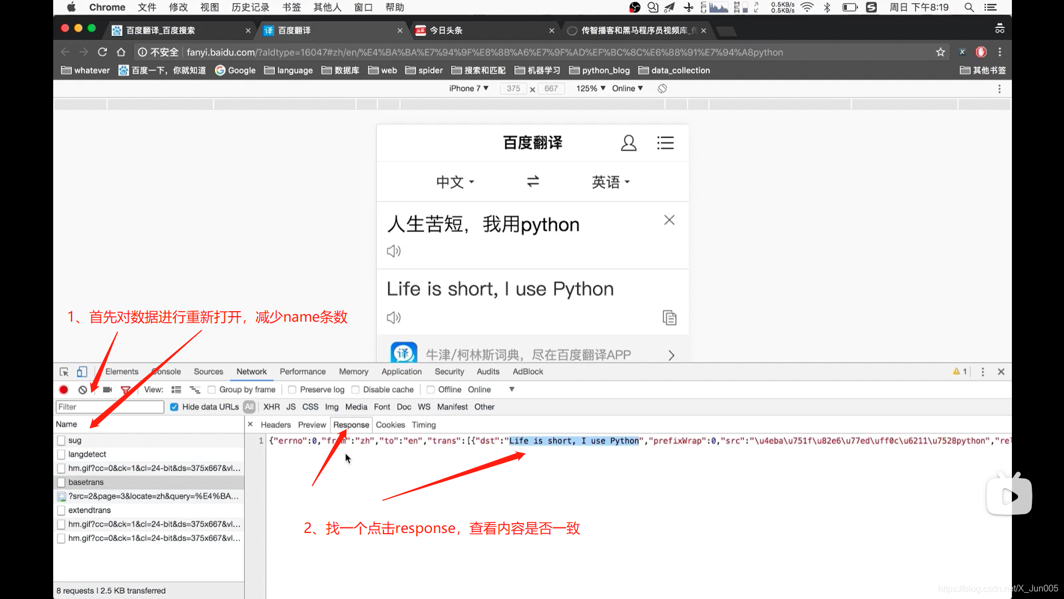The width and height of the screenshot is (1064, 599).
Task: Close the request details pane
Action: tap(250, 424)
